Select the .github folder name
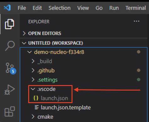The width and height of the screenshot is (149, 122). coord(46,71)
